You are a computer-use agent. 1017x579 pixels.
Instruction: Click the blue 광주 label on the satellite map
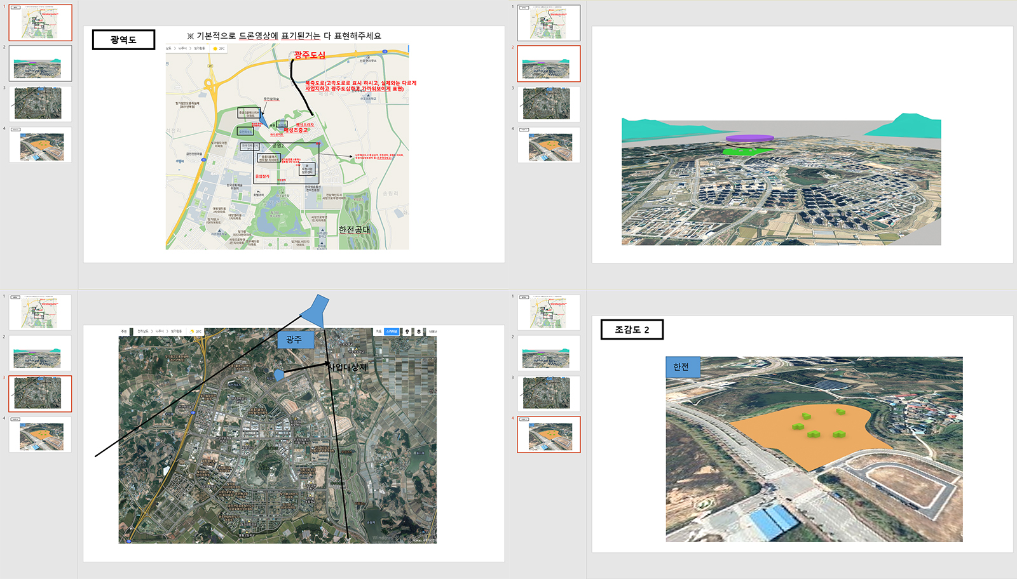point(296,340)
